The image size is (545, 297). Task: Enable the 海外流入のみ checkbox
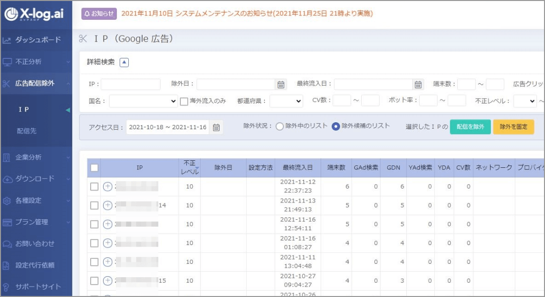(x=184, y=101)
